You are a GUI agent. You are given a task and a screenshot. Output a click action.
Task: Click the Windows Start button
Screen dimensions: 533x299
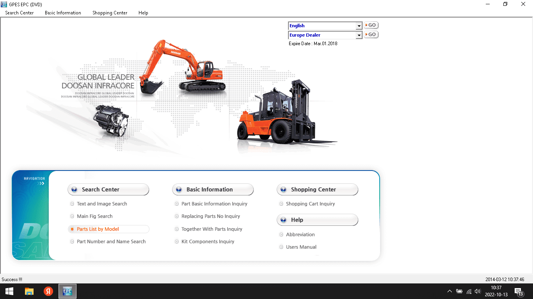9,291
